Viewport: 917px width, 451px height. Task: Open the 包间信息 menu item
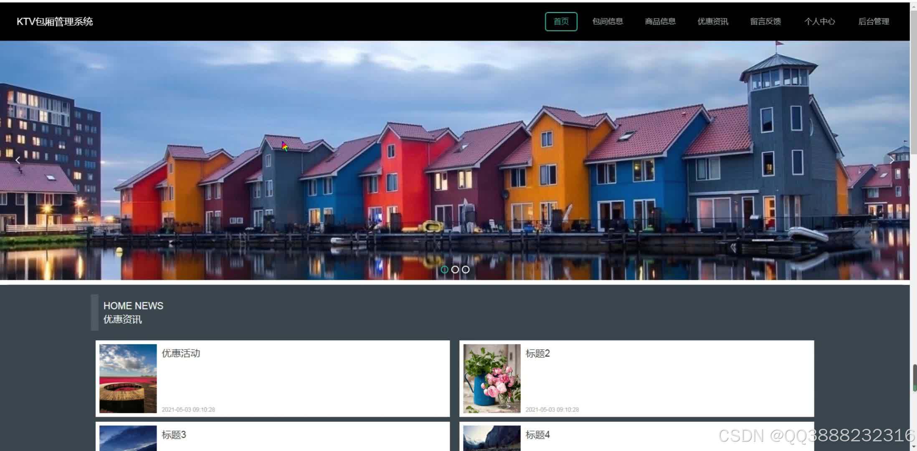[608, 22]
